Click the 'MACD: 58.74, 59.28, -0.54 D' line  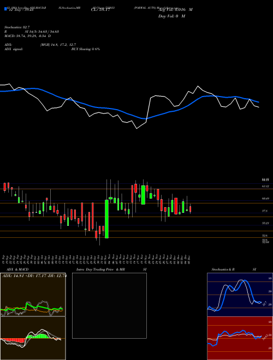pyautogui.click(x=28, y=36)
